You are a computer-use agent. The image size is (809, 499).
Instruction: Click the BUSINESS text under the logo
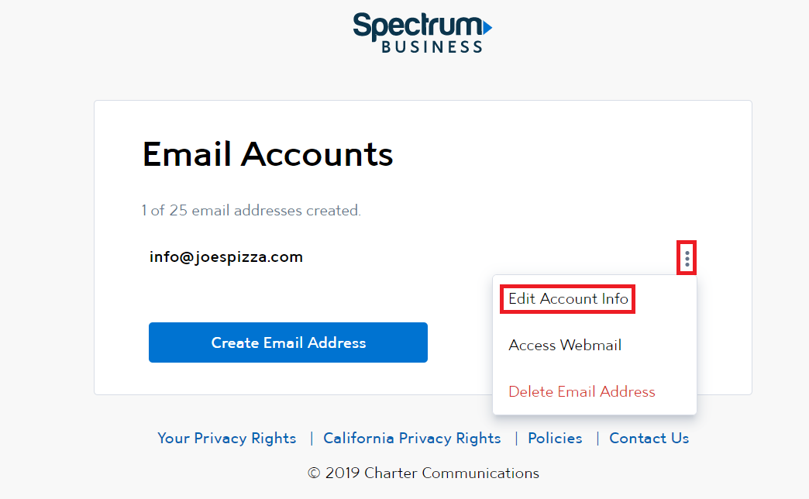pos(432,47)
